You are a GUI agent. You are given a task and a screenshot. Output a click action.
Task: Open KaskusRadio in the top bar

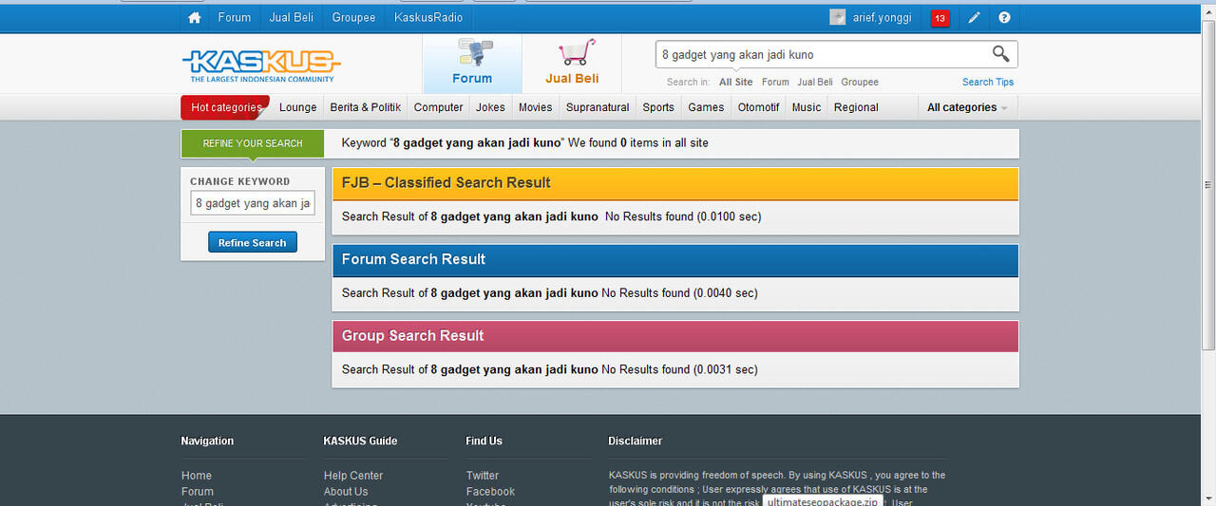click(428, 17)
